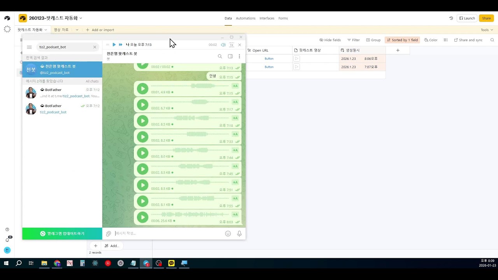Viewport: 498px width, 280px height.
Task: Click the Button in the 8:06 row
Action: tap(269, 59)
